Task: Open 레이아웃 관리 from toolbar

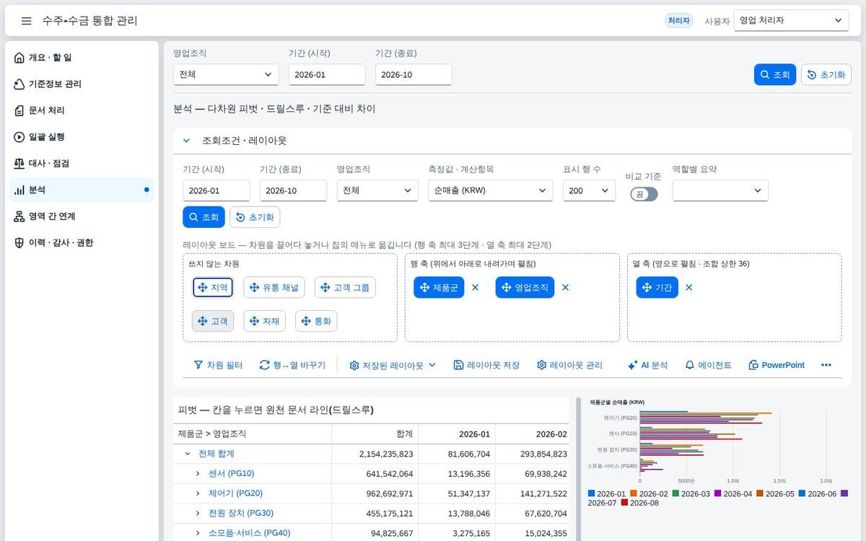Action: pyautogui.click(x=569, y=365)
